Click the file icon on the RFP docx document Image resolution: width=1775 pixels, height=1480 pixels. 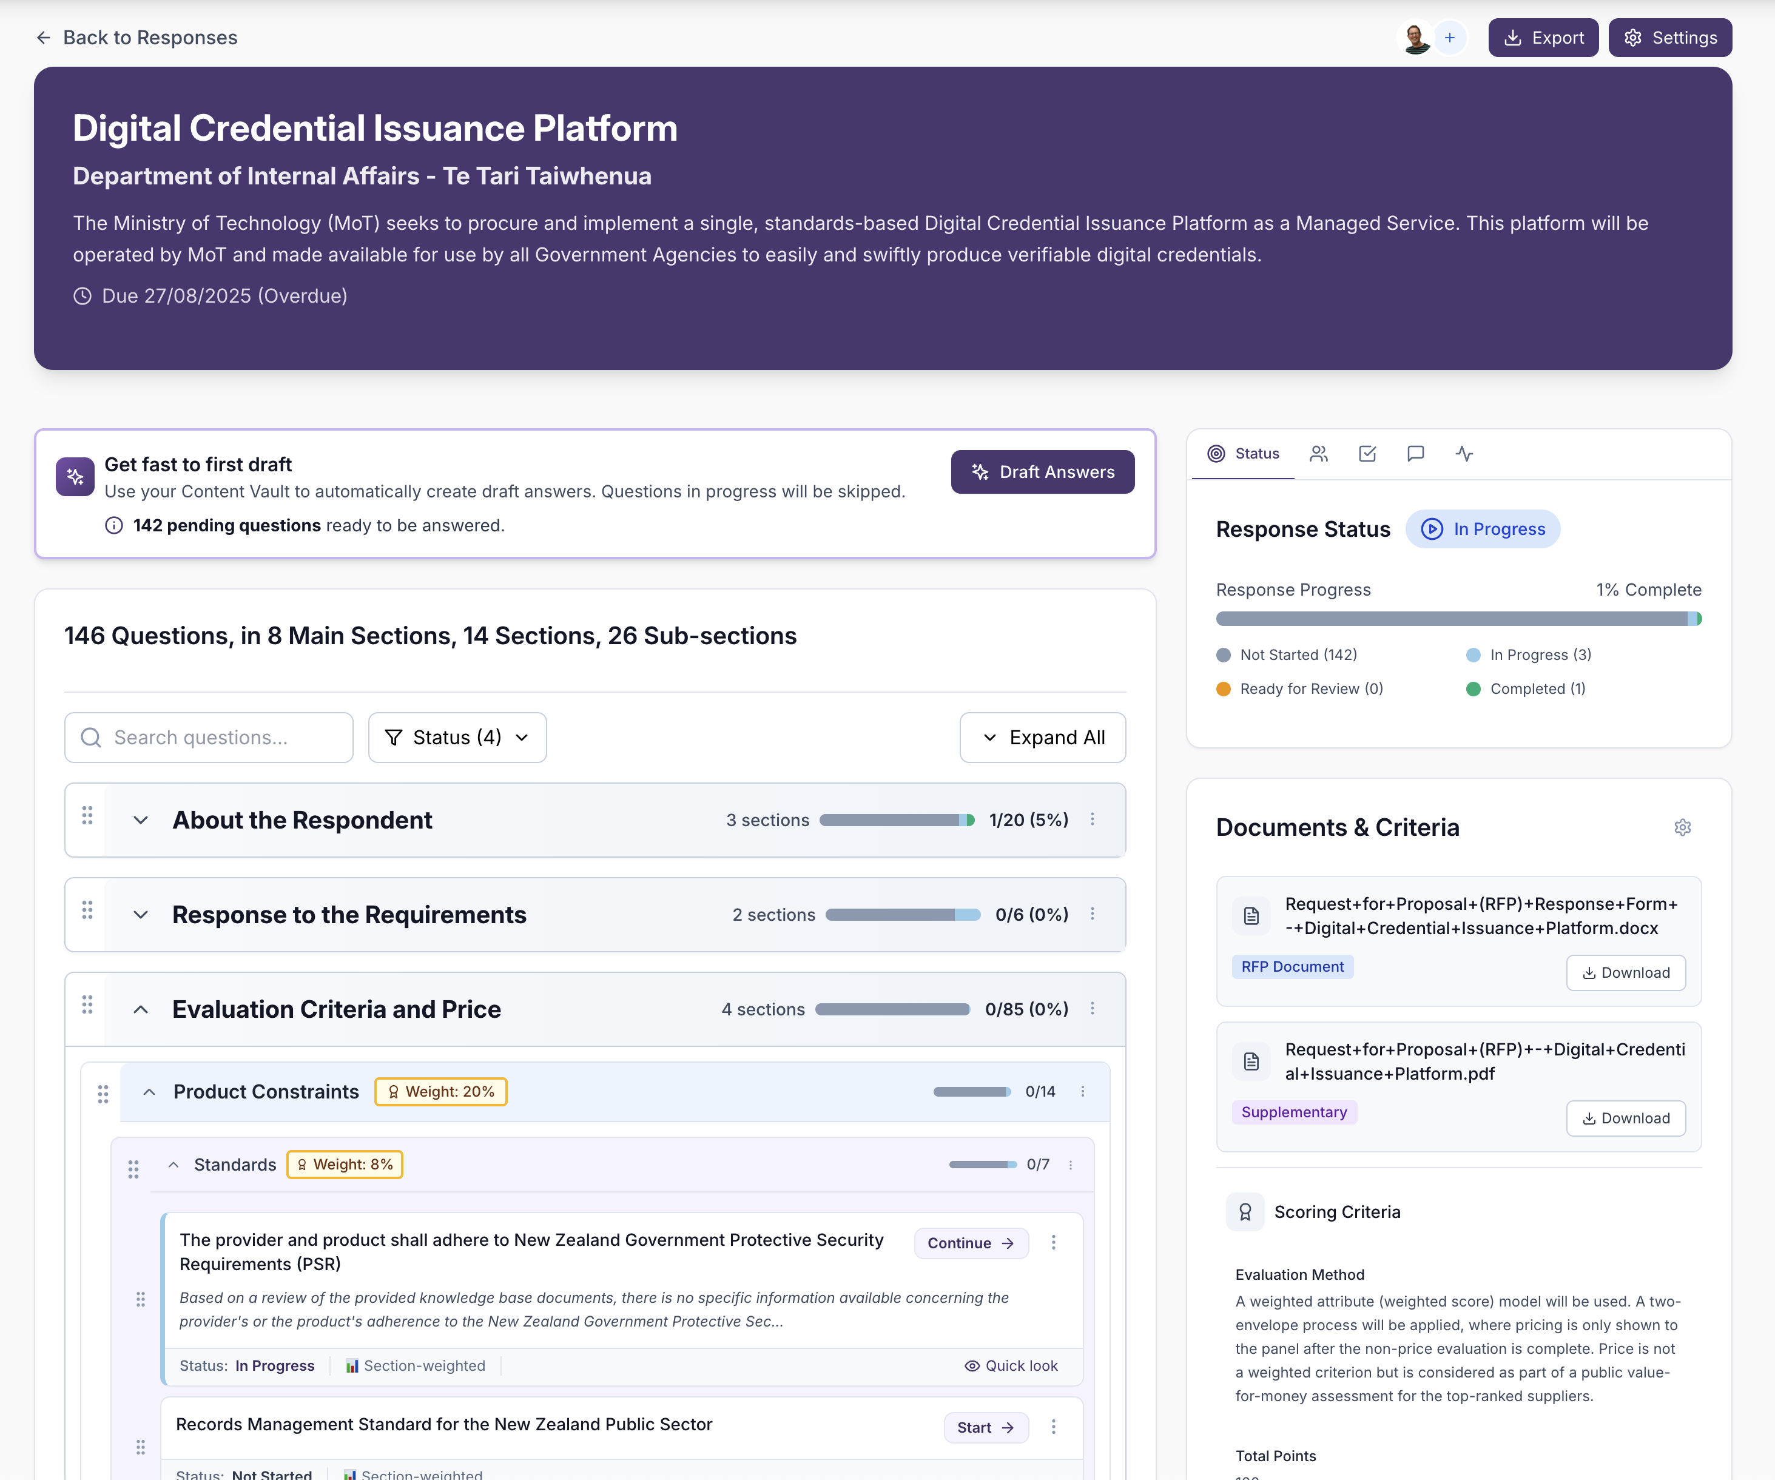point(1251,915)
